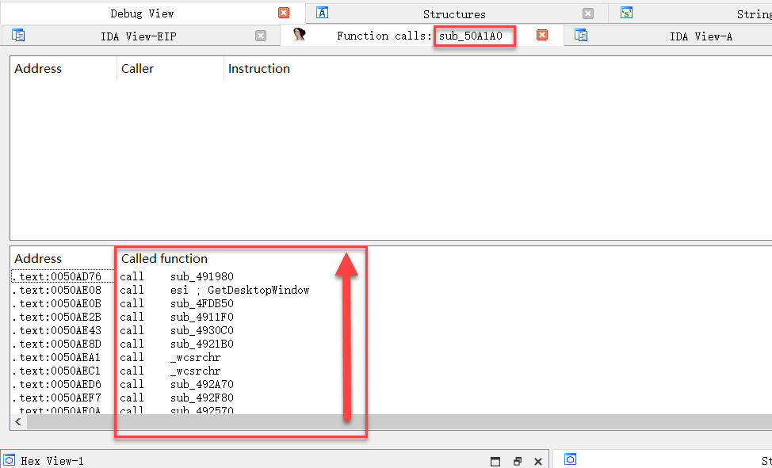Image resolution: width=772 pixels, height=468 pixels.
Task: Click the bottom-right panel icon
Action: [570, 459]
